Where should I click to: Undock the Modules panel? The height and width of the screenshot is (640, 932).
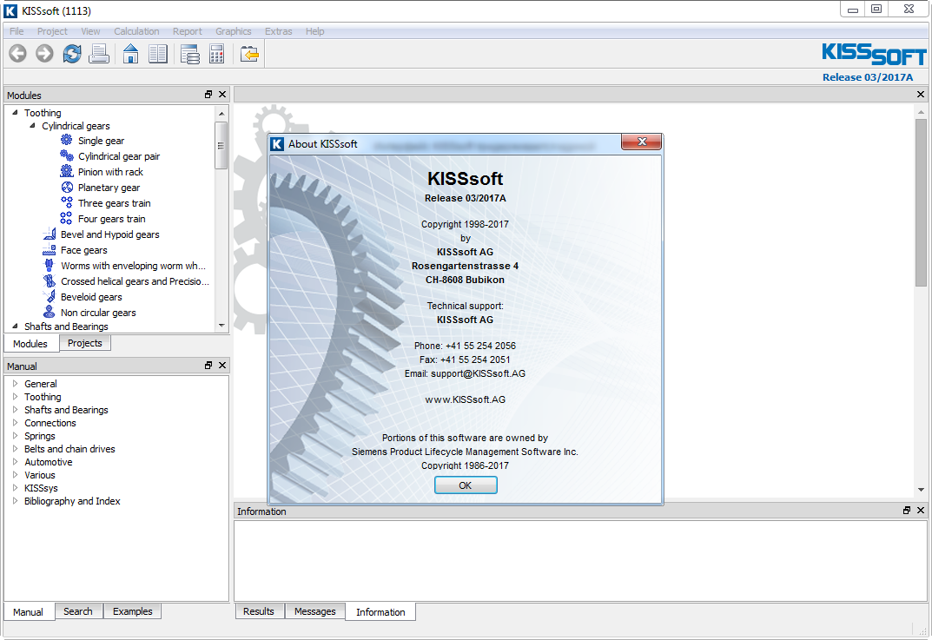pos(208,95)
